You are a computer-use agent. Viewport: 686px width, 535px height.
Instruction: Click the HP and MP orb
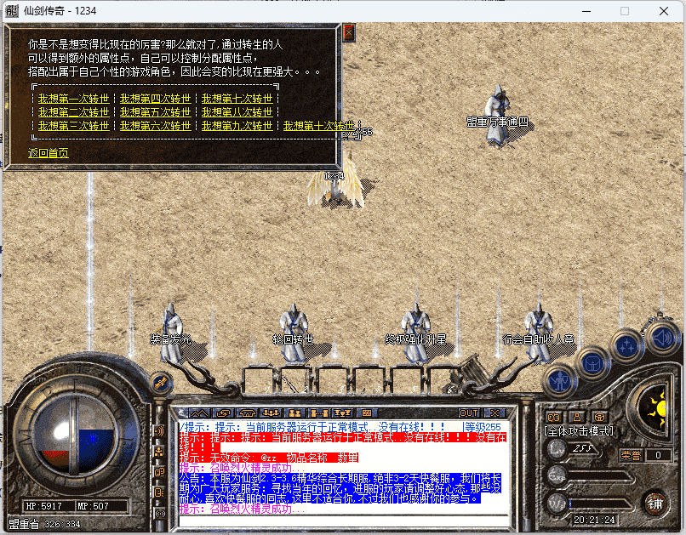74,433
